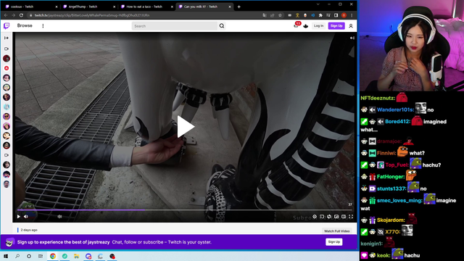Open video settings gear in player
This screenshot has width=464, height=261.
315,217
